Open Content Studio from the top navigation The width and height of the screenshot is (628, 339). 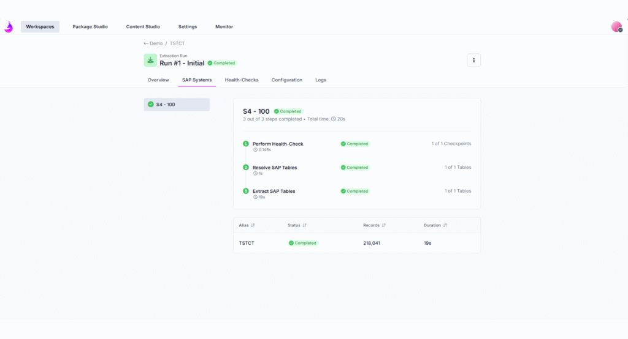(143, 27)
